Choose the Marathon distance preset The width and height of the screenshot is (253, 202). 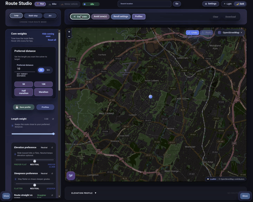43,92
